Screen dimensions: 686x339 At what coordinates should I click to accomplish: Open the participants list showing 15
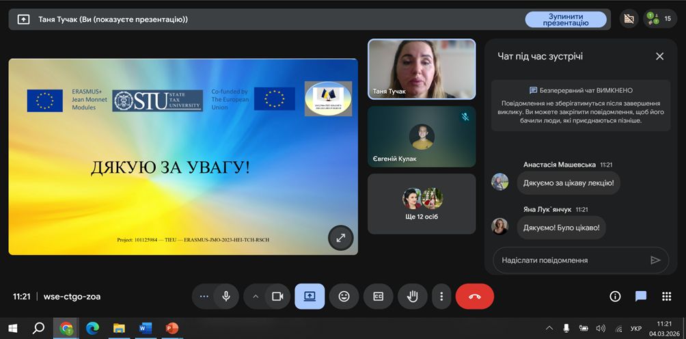[x=659, y=19]
